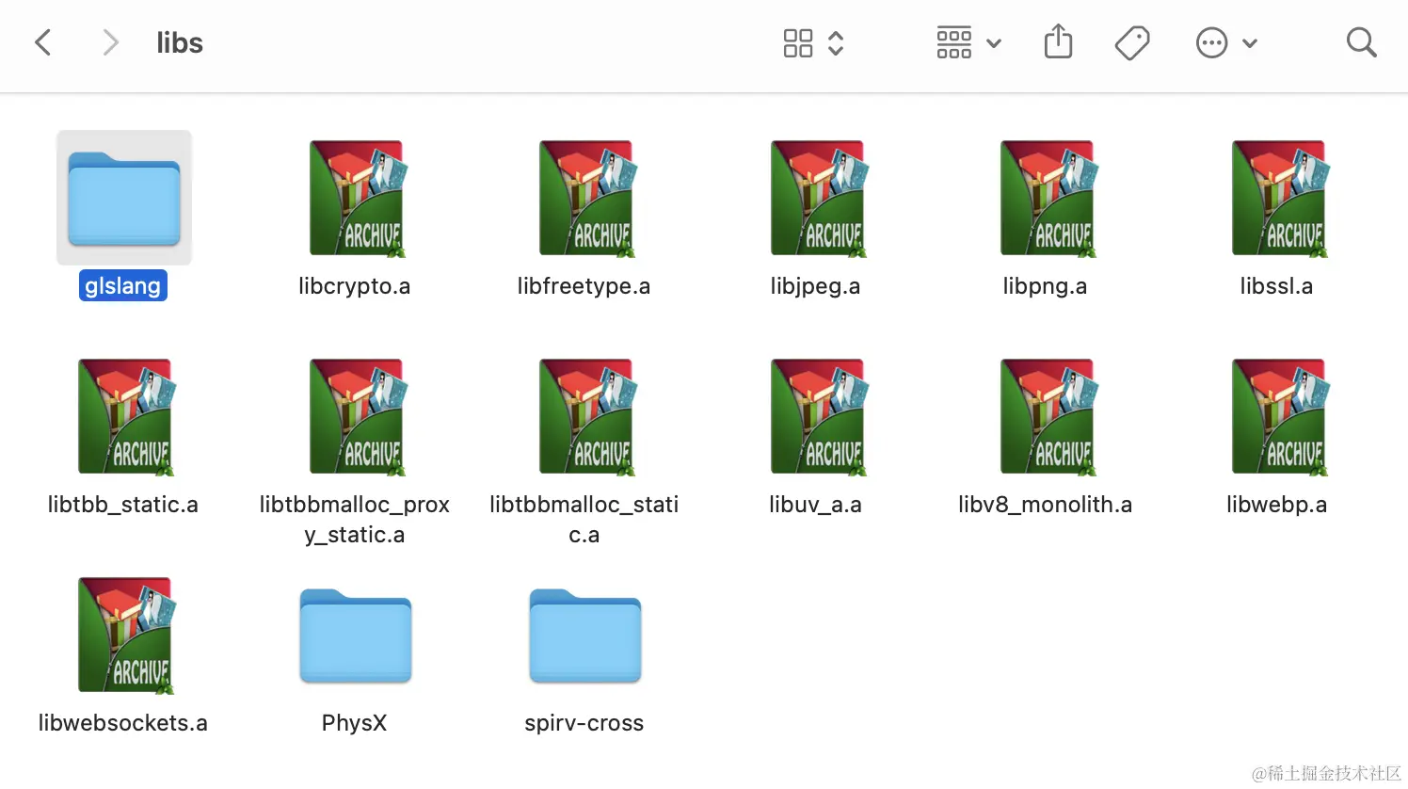This screenshot has height=789, width=1408.
Task: Click the libtbbmalloc_static.a file name
Action: point(584,520)
